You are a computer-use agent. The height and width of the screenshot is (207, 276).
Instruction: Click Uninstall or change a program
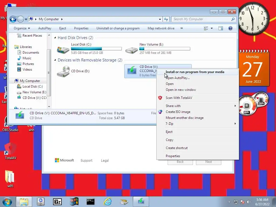[118, 28]
